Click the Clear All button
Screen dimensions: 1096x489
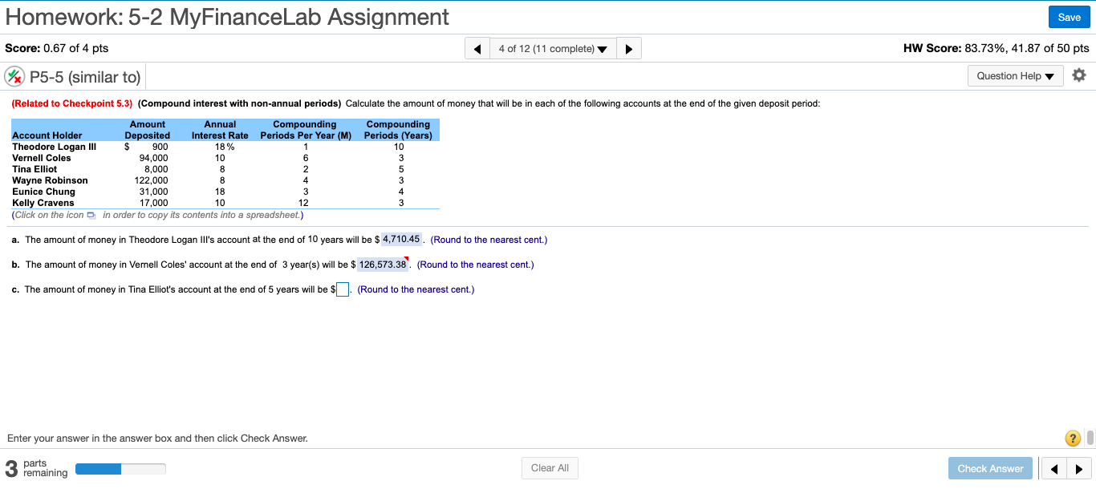click(x=550, y=467)
